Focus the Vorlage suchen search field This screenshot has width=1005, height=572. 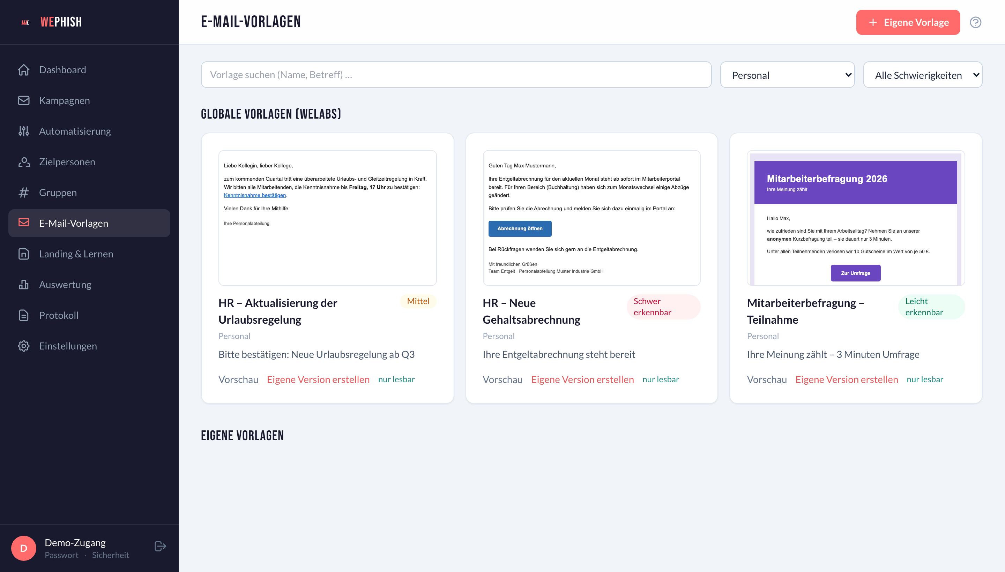[456, 75]
